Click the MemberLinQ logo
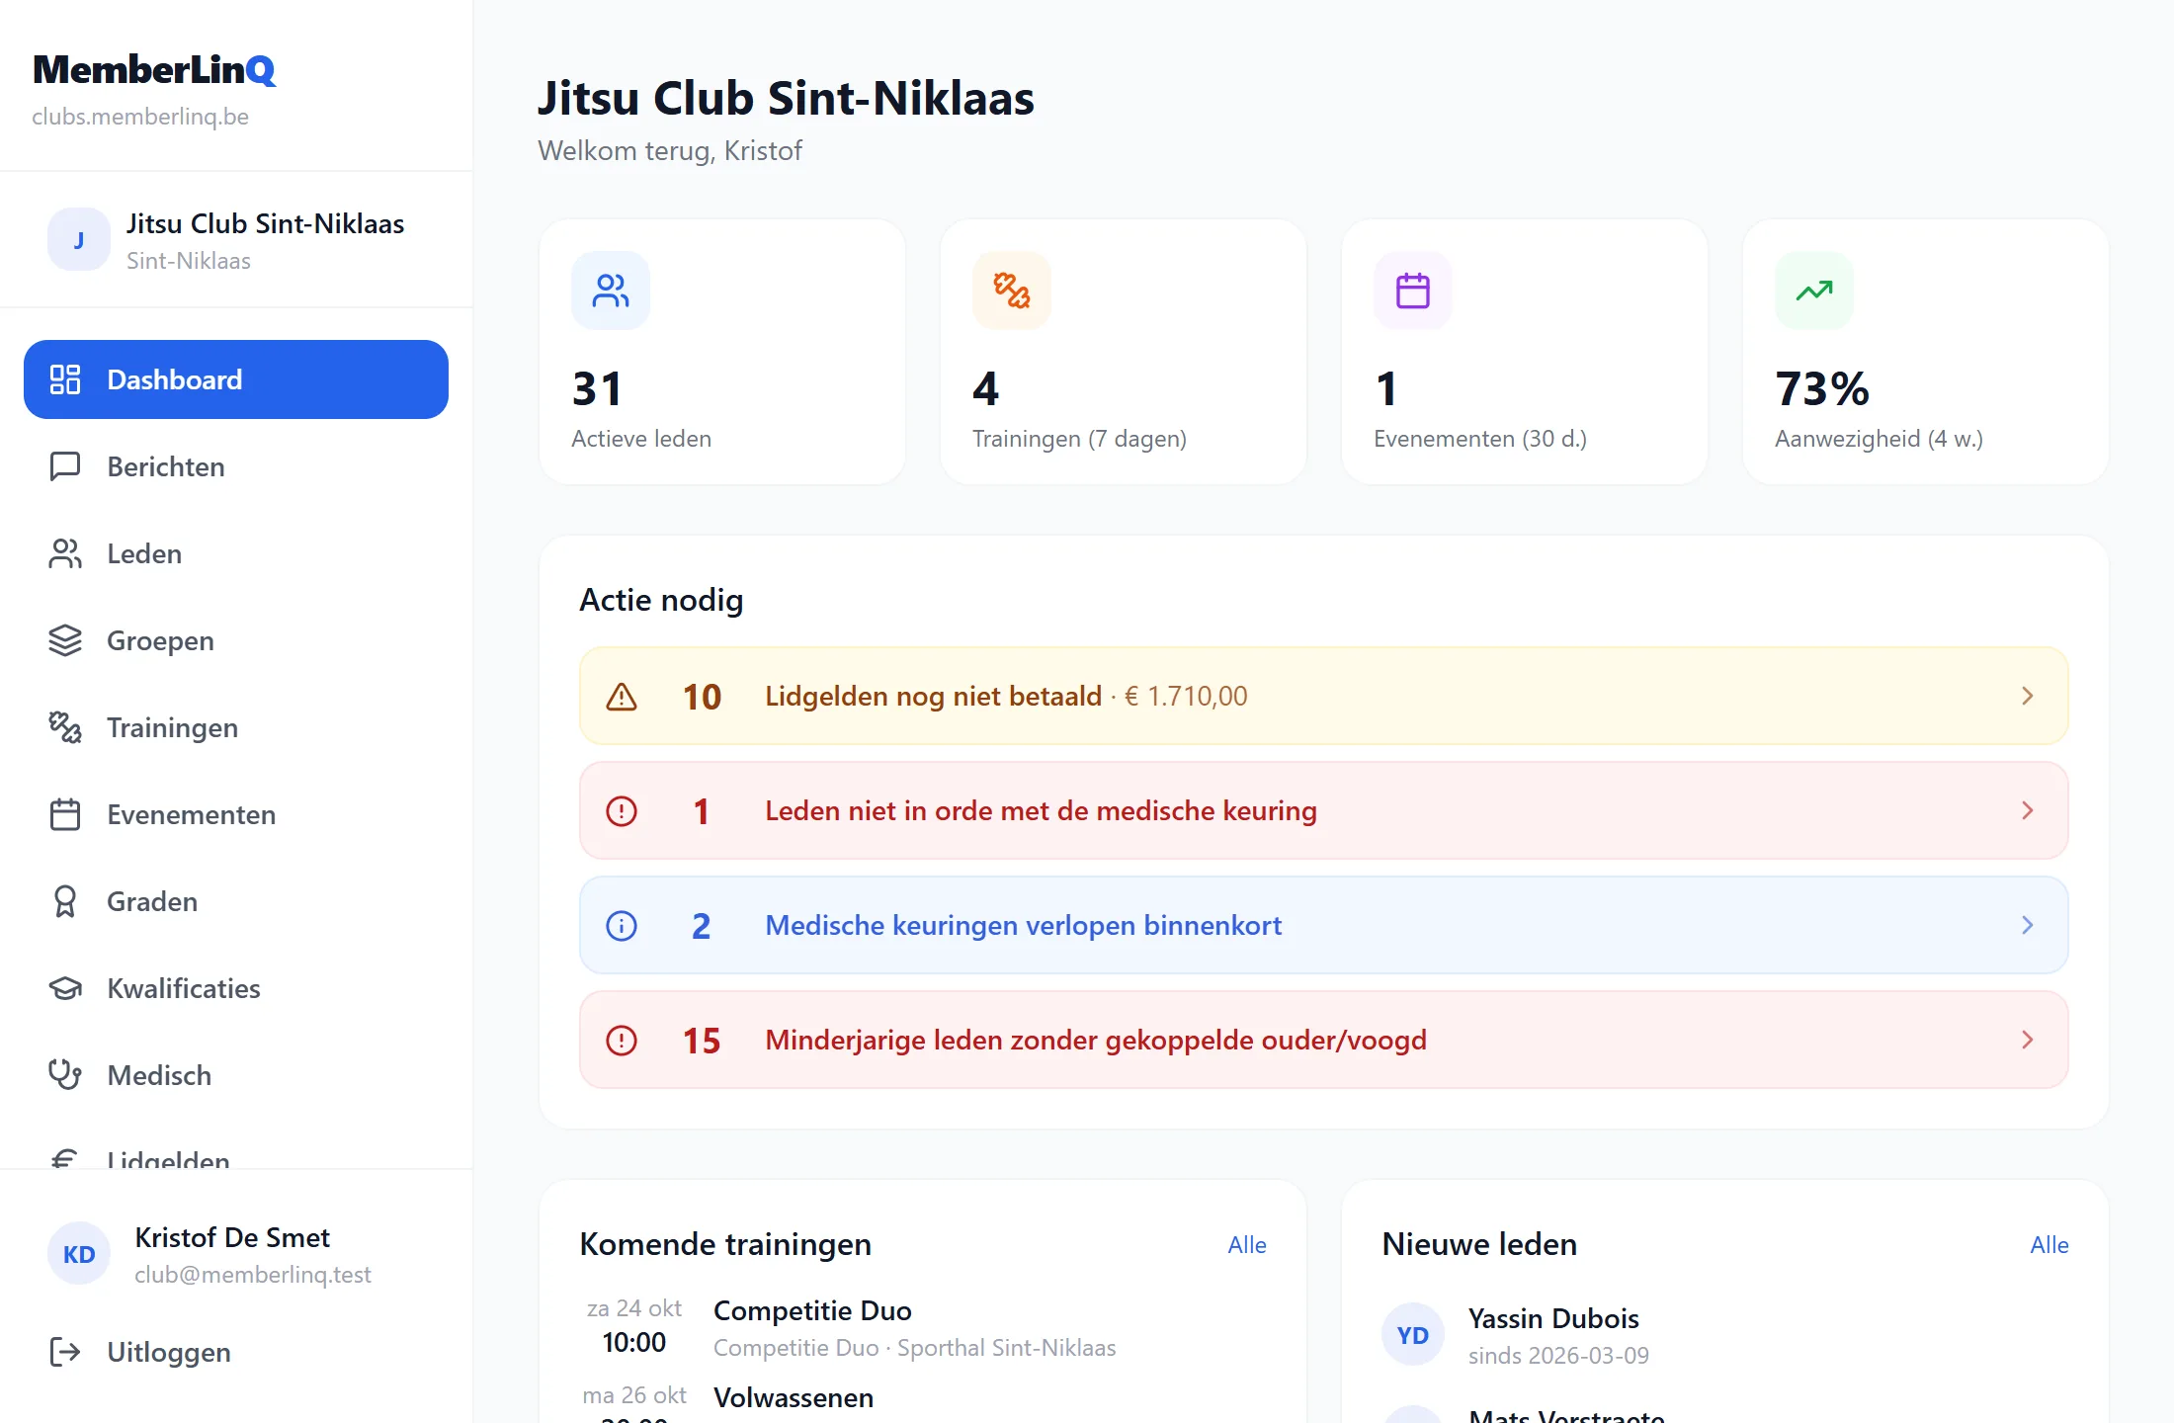Viewport: 2174px width, 1423px height. point(154,69)
